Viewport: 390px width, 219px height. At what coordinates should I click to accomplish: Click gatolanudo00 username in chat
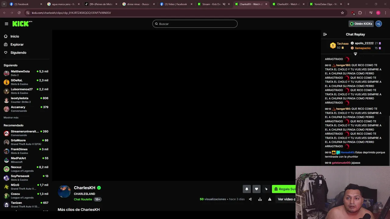tap(341, 163)
